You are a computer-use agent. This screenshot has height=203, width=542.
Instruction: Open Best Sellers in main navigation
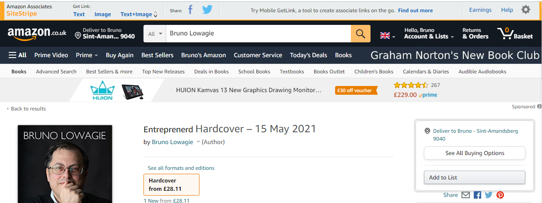click(157, 55)
